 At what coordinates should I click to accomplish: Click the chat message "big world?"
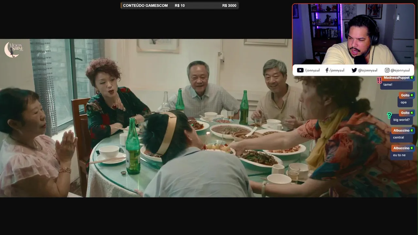click(401, 120)
